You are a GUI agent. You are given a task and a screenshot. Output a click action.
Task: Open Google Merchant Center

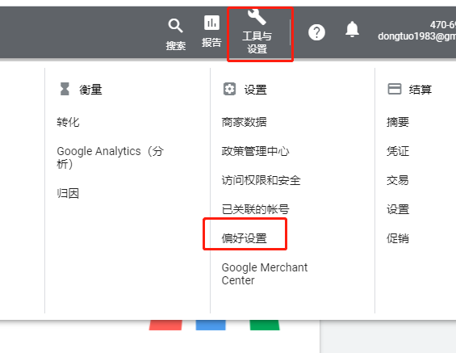click(x=265, y=274)
